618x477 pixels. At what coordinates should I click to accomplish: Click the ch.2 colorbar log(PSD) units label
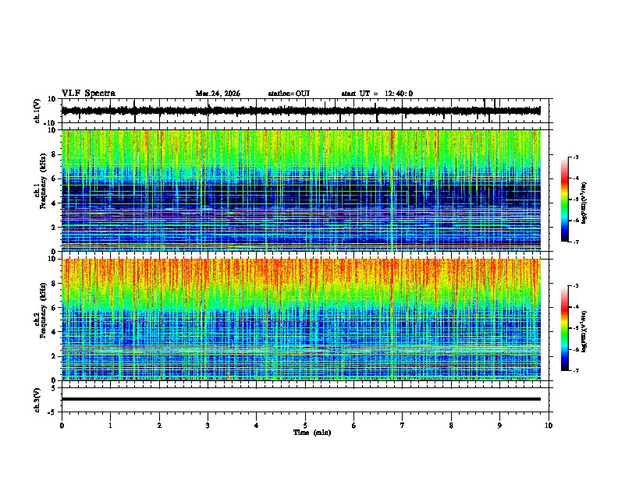pyautogui.click(x=584, y=332)
